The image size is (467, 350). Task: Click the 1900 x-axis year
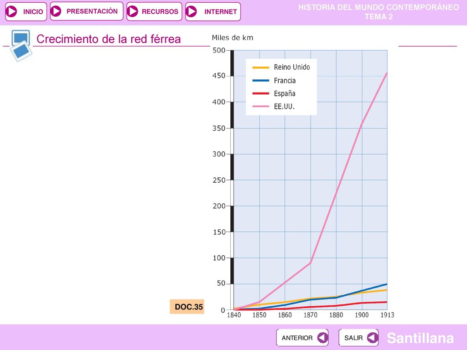pos(362,315)
